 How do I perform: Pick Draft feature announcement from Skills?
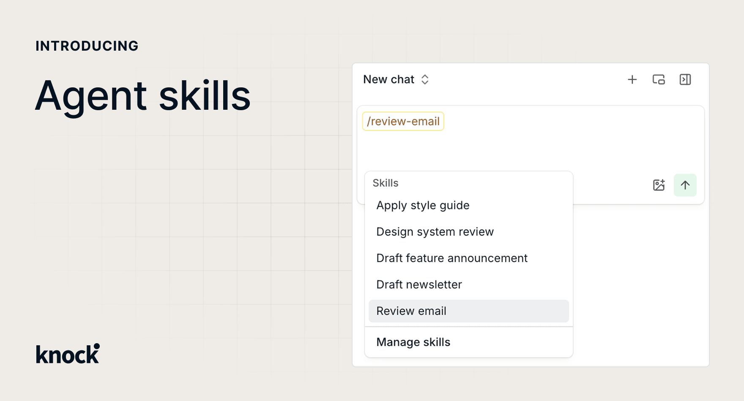pyautogui.click(x=451, y=258)
